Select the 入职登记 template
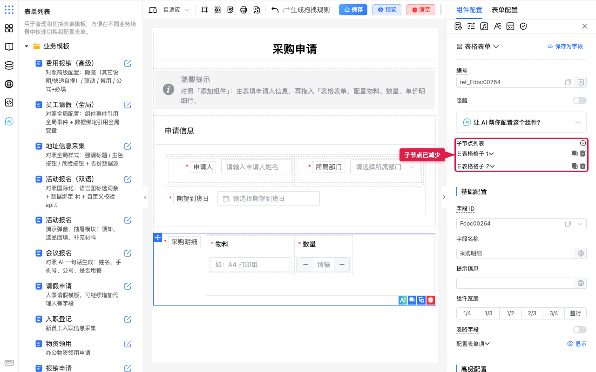This screenshot has width=596, height=372. click(x=59, y=319)
